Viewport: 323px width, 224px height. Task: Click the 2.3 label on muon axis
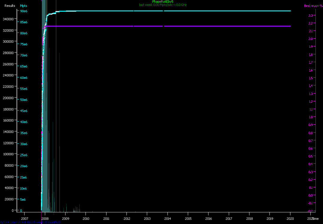(310, 15)
